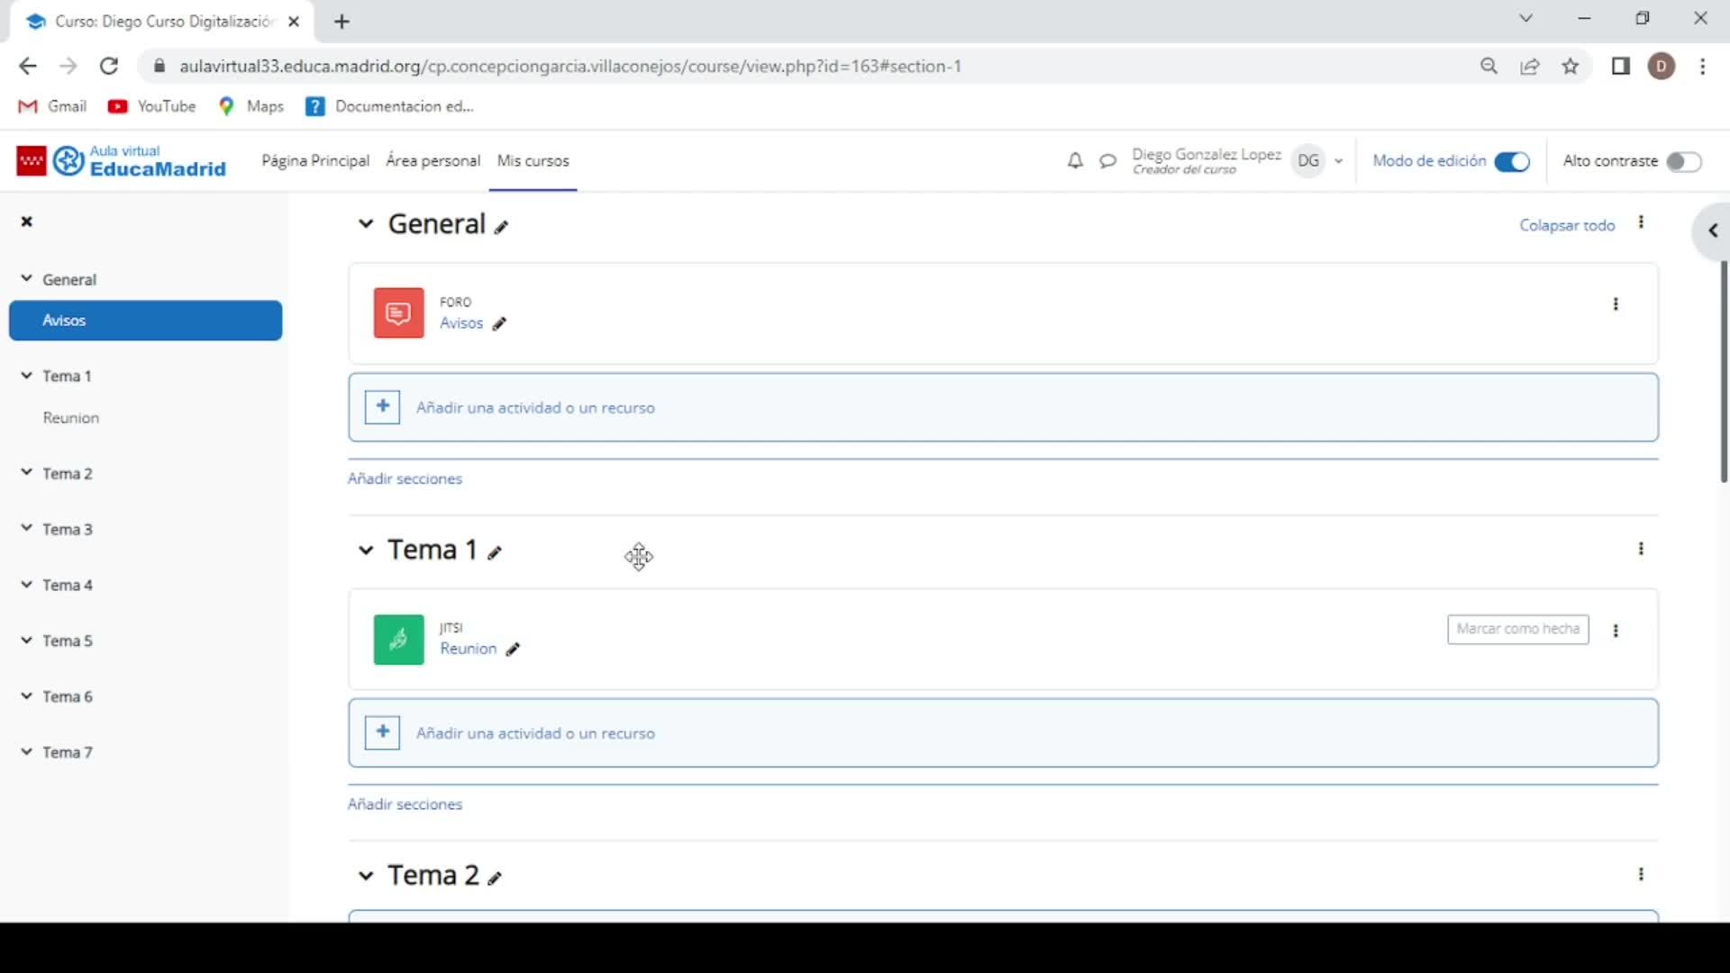Click the pencil icon beside Avisos forum
This screenshot has height=973, width=1730.
tap(500, 324)
